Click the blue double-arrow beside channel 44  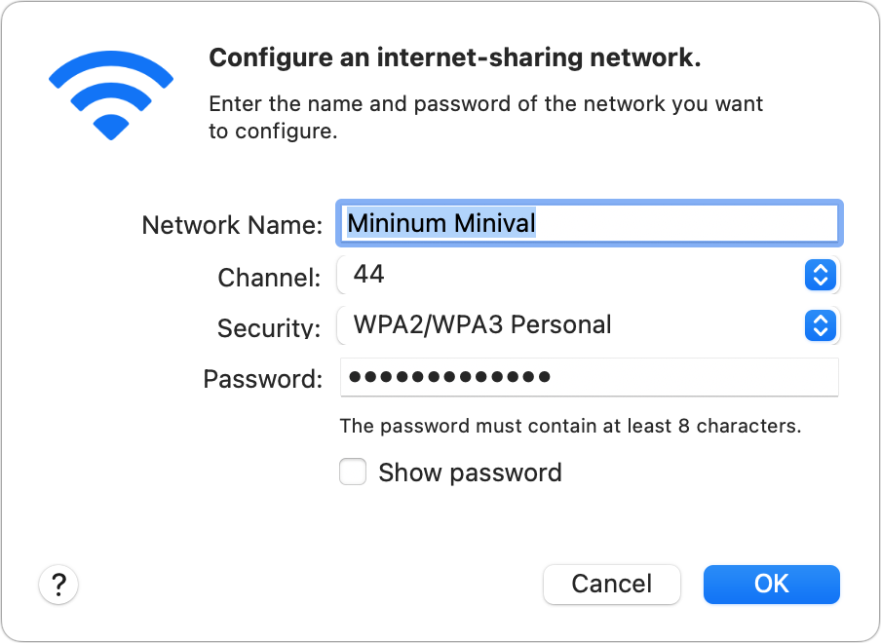tap(821, 276)
